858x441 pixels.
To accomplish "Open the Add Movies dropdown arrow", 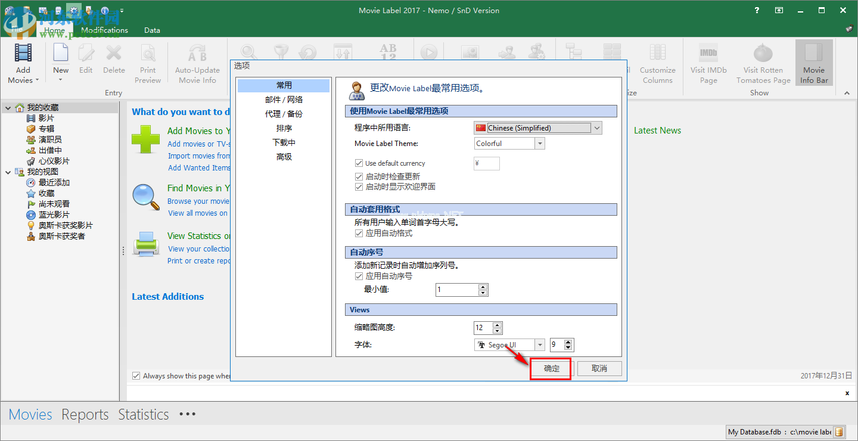I will click(37, 80).
